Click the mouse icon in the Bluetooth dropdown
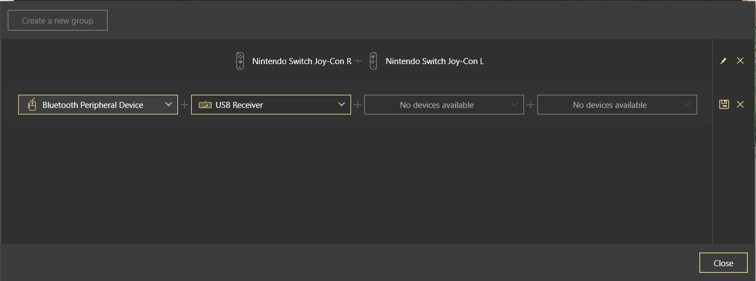The width and height of the screenshot is (756, 281). [32, 105]
